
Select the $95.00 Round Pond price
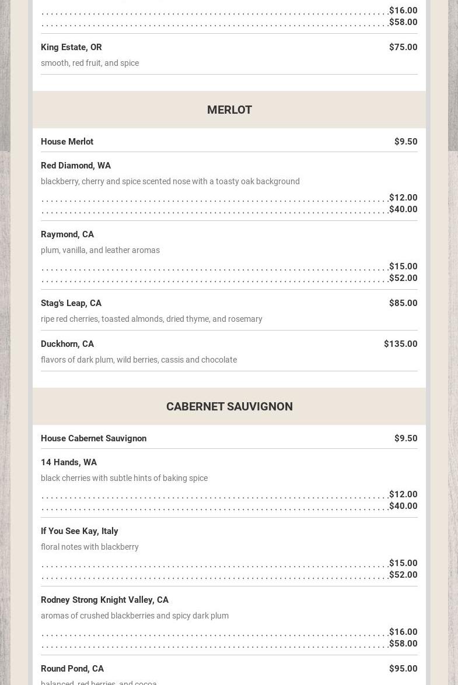coord(403,669)
